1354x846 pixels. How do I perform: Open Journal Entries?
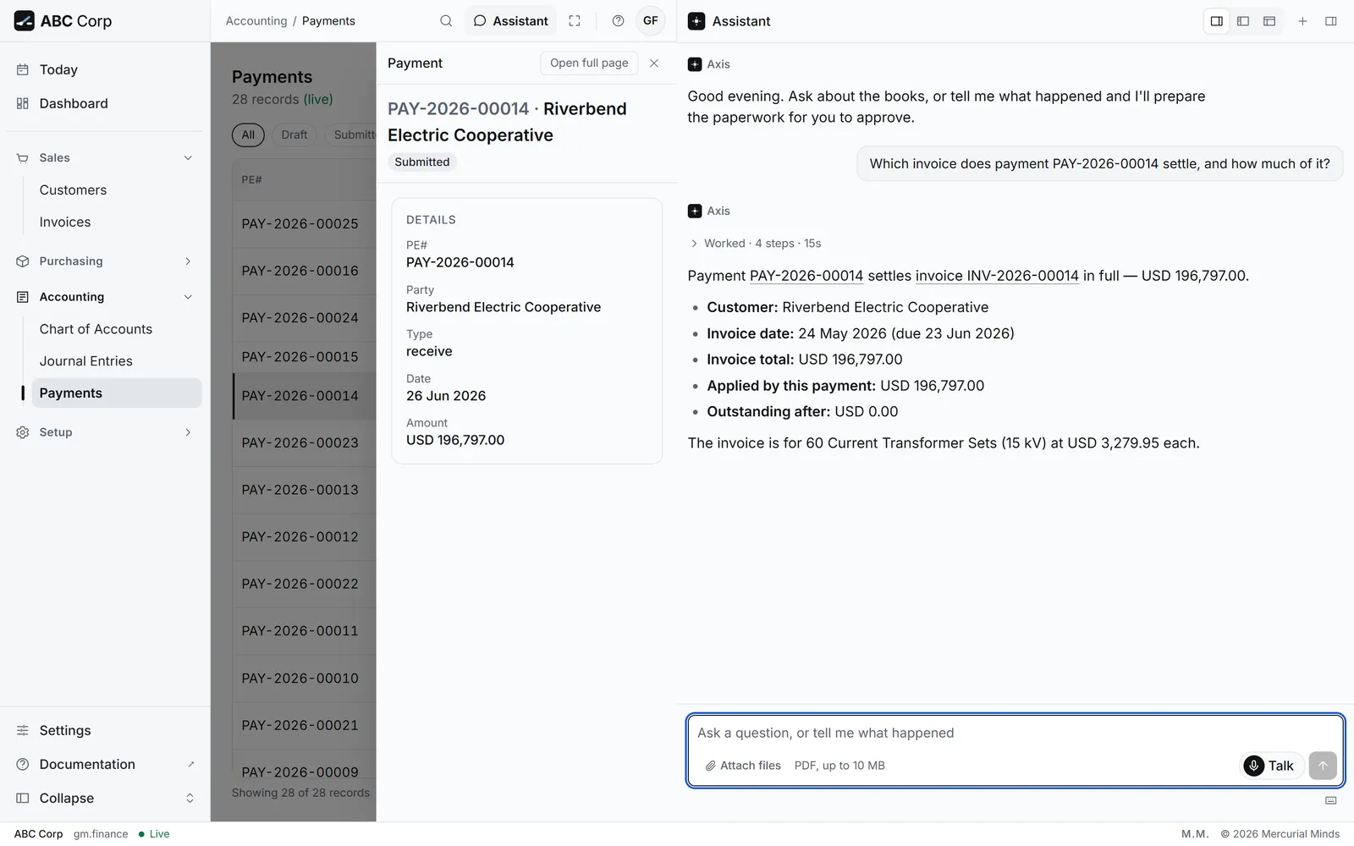117,361
